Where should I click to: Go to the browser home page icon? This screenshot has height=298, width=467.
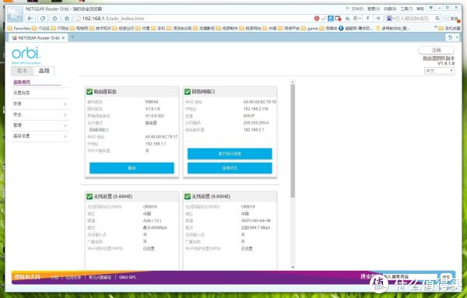[54, 19]
